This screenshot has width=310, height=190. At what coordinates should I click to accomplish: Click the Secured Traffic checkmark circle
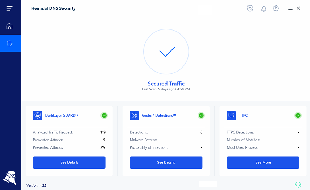click(x=166, y=52)
